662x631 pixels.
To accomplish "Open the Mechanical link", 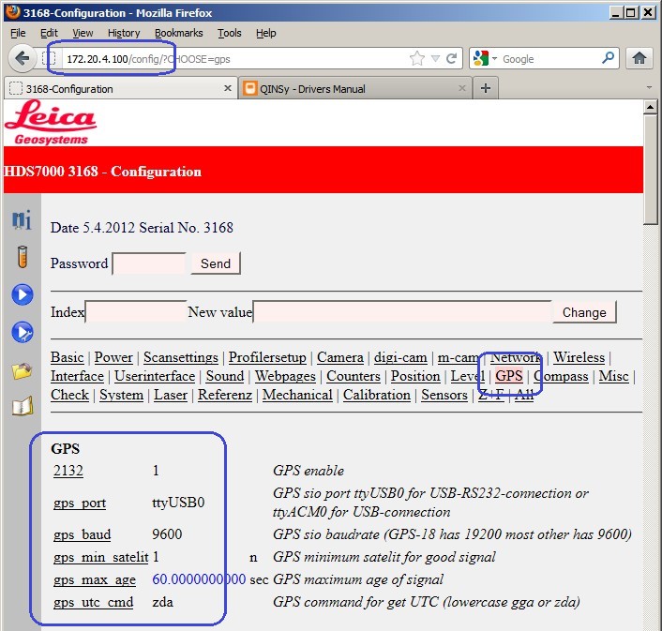I will (x=297, y=395).
